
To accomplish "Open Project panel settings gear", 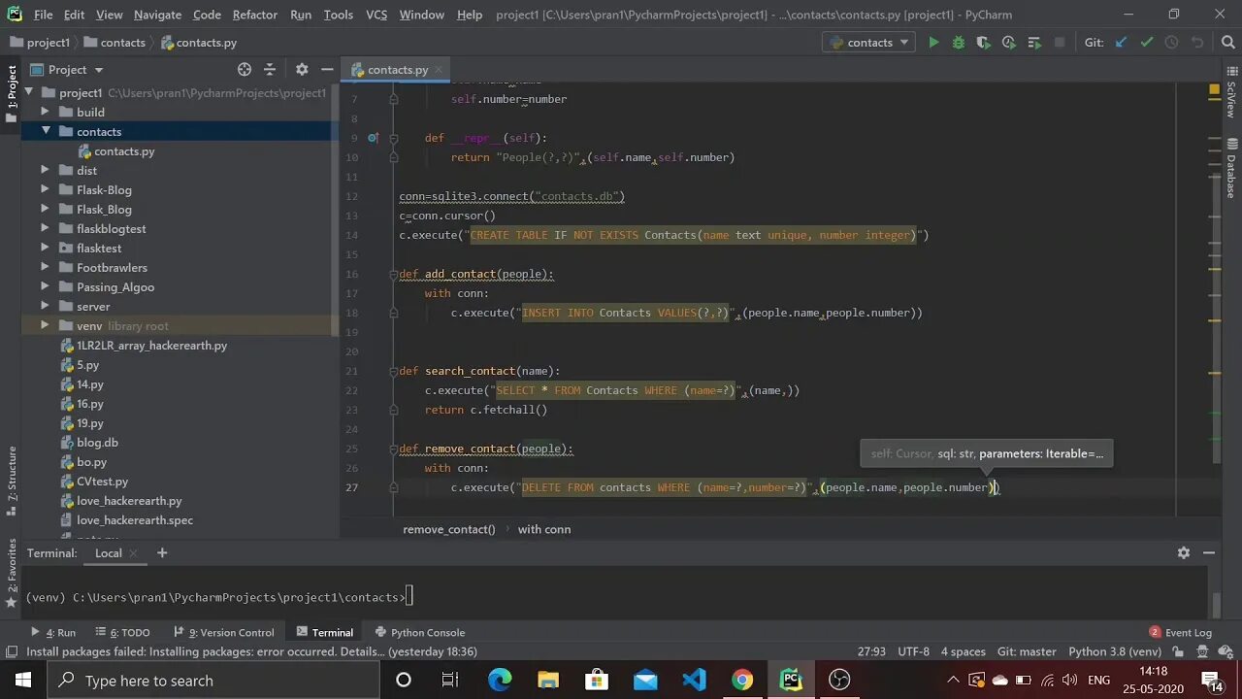I will (x=302, y=70).
